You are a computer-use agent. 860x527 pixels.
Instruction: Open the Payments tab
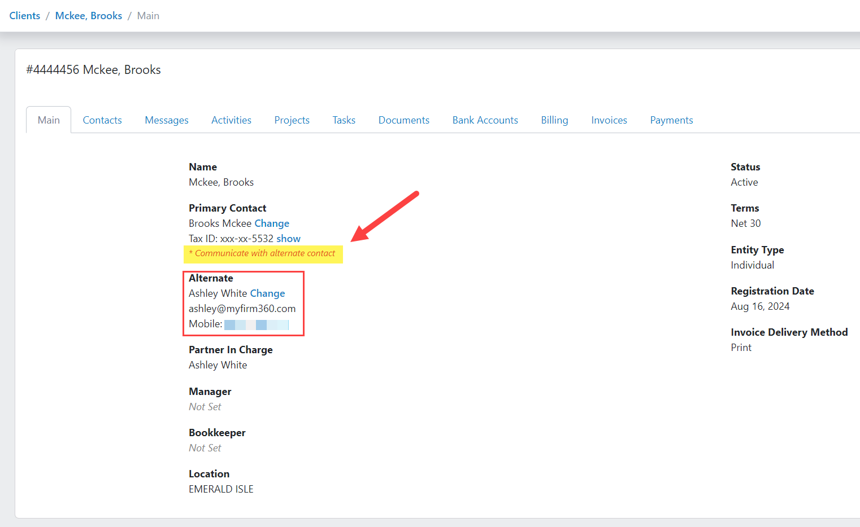[671, 120]
